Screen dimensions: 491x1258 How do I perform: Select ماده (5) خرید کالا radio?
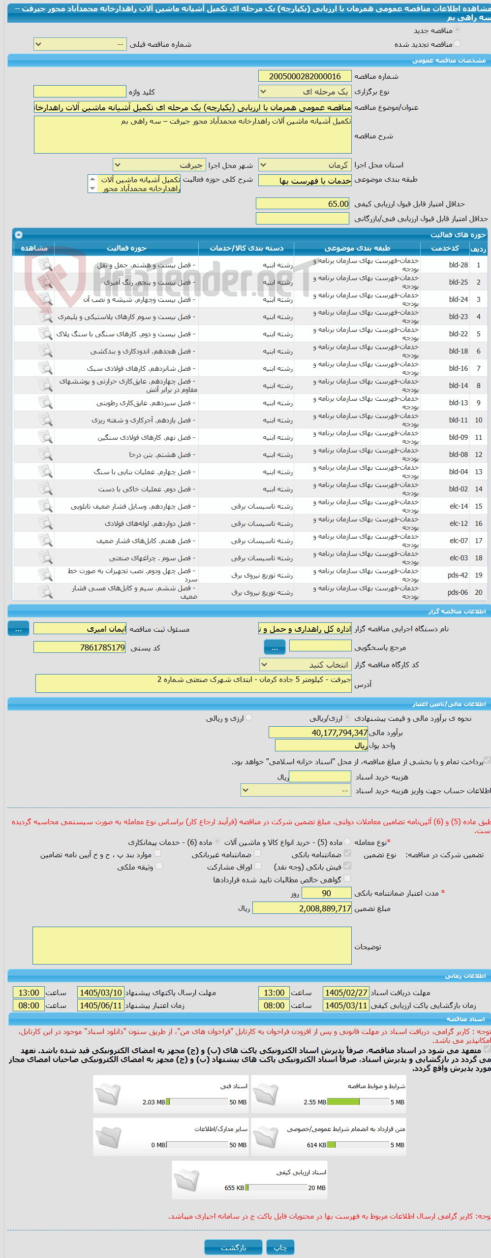348,841
